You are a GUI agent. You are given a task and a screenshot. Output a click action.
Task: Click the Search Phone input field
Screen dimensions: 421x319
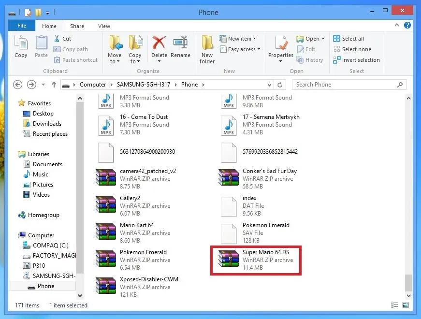pyautogui.click(x=349, y=85)
